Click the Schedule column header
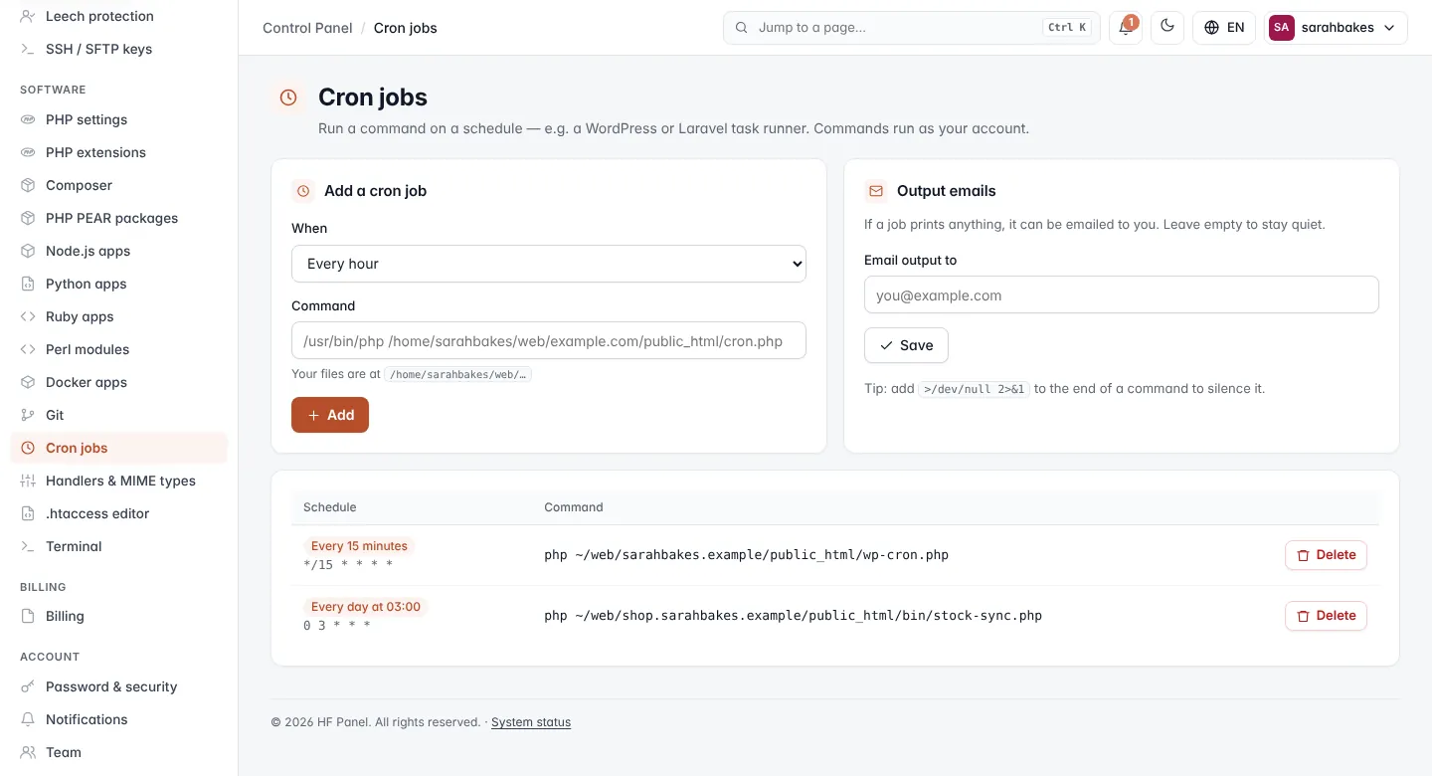This screenshot has width=1432, height=776. 330,507
